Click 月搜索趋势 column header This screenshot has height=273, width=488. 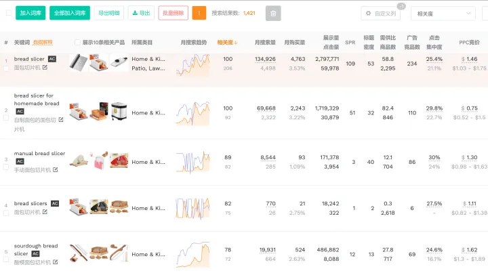click(194, 43)
